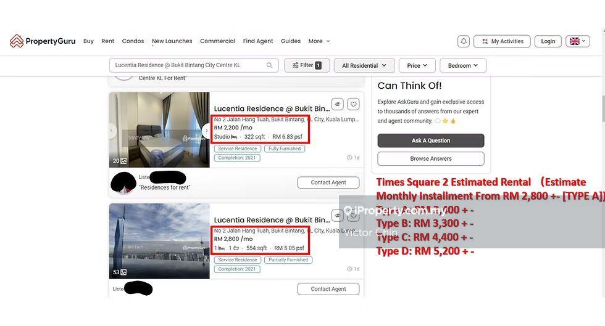Hide the first RM 2,200 listing

point(338,104)
